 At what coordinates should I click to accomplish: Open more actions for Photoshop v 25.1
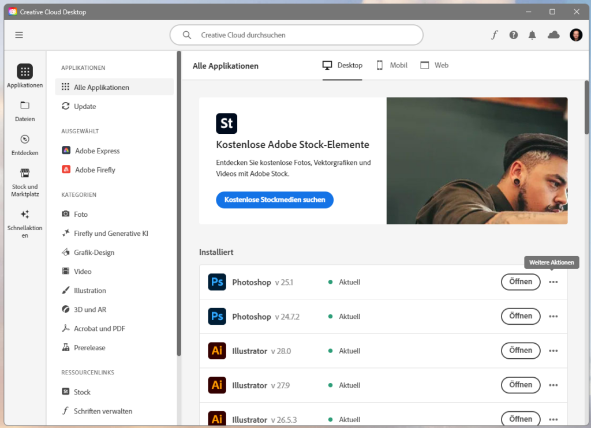point(553,282)
